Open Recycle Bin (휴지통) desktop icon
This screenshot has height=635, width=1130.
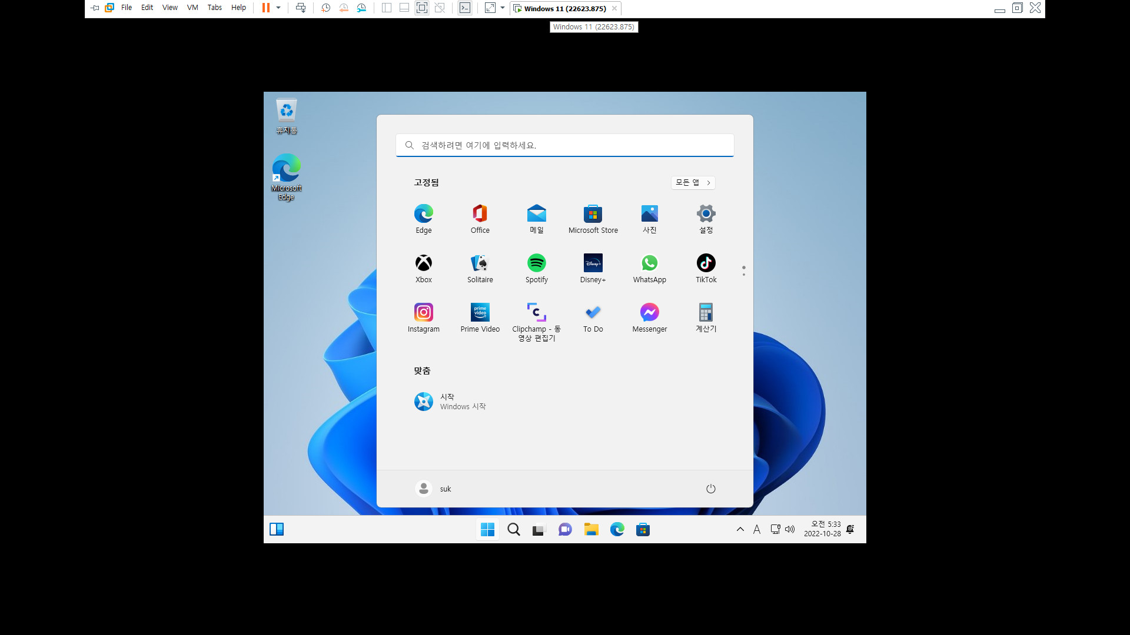tap(287, 116)
